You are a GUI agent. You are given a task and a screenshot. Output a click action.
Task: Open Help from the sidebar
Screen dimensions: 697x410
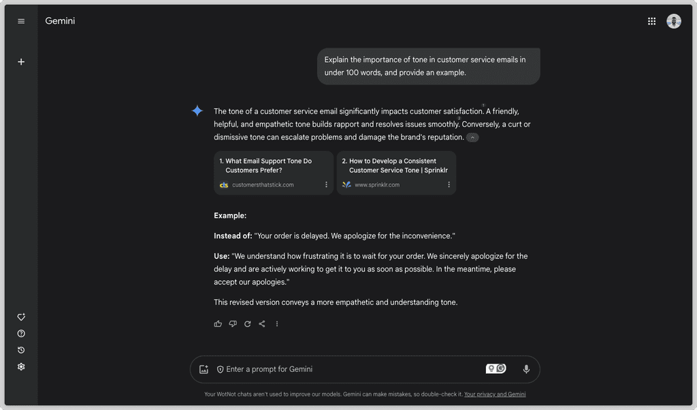pyautogui.click(x=21, y=333)
